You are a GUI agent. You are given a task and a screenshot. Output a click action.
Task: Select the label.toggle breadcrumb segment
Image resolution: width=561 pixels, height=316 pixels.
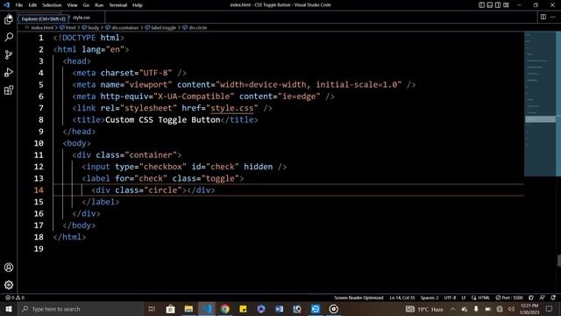point(161,27)
